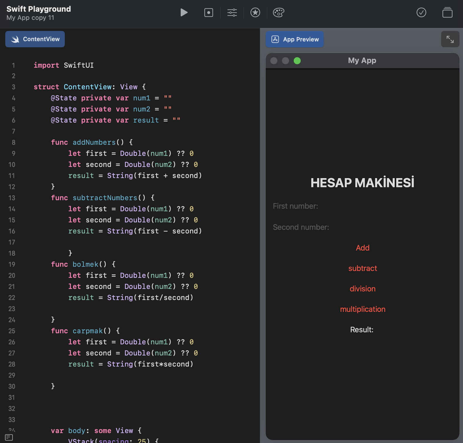Select the App Preview tab
463x443 pixels.
click(295, 39)
